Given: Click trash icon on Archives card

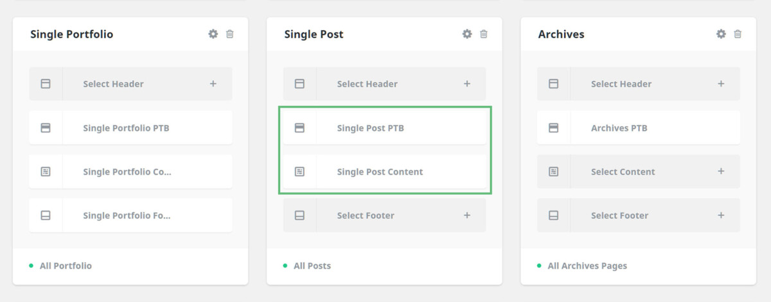Looking at the screenshot, I should point(738,34).
